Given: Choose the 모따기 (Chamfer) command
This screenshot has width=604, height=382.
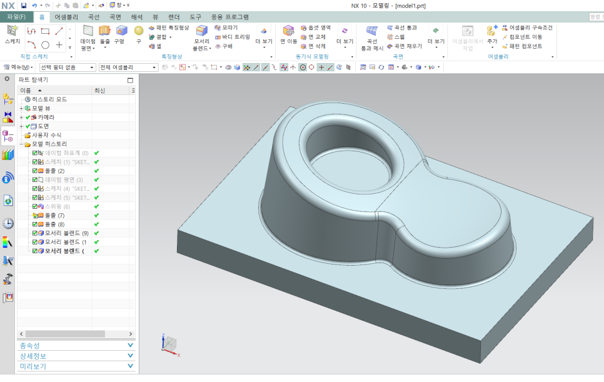Looking at the screenshot, I should point(226,28).
